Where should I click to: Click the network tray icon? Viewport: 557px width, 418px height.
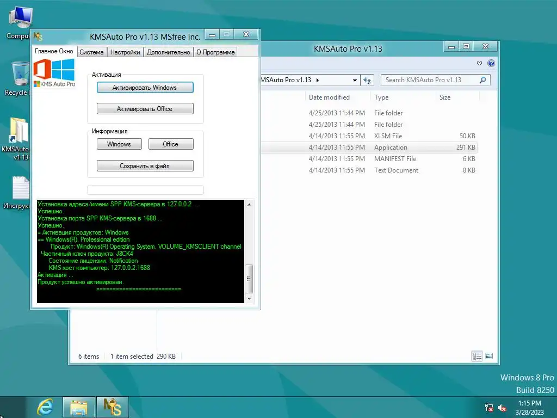pos(489,408)
